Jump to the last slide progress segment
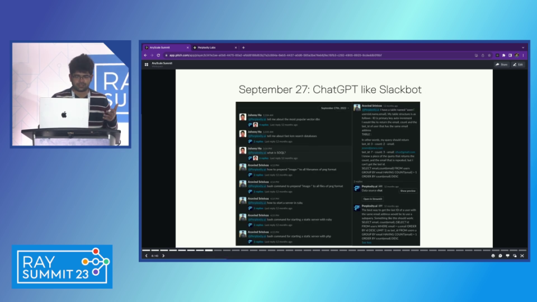Screen dimensions: 537x302 [x=522, y=251]
